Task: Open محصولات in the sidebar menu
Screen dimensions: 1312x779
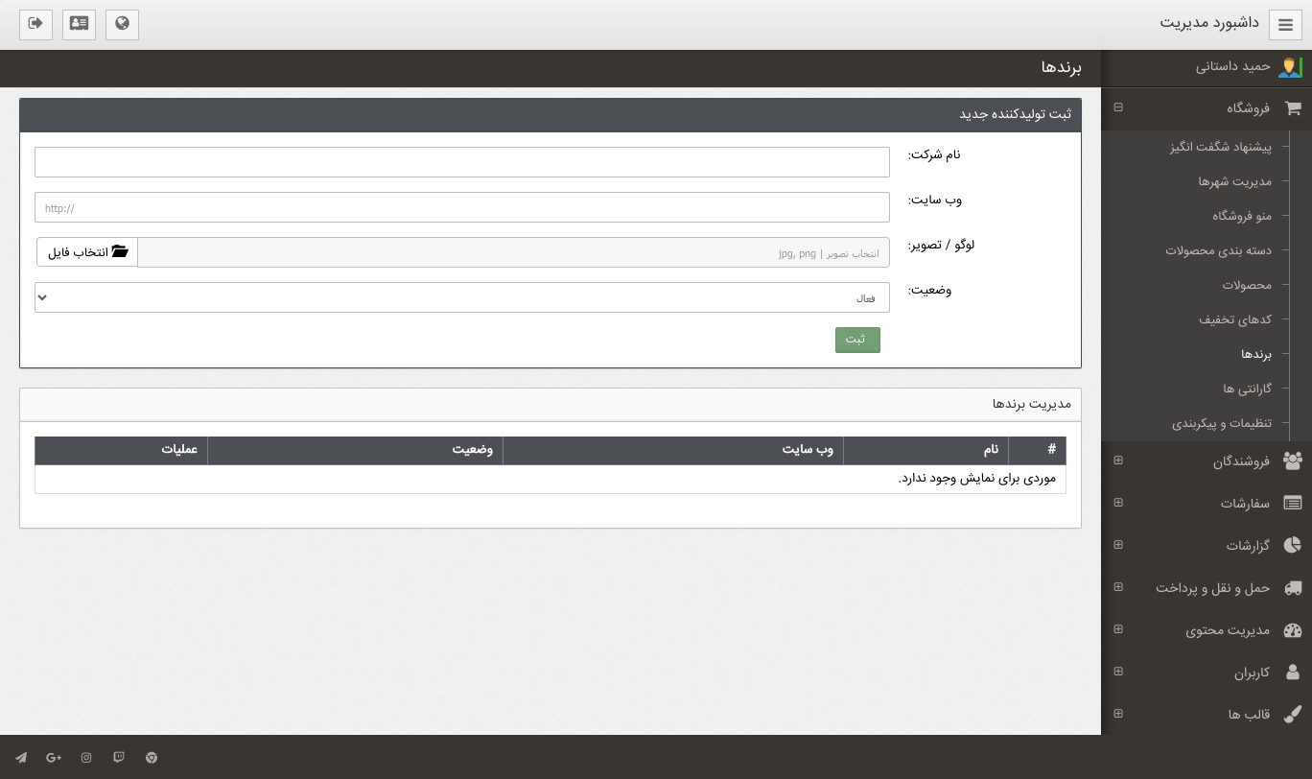Action: [x=1246, y=285]
